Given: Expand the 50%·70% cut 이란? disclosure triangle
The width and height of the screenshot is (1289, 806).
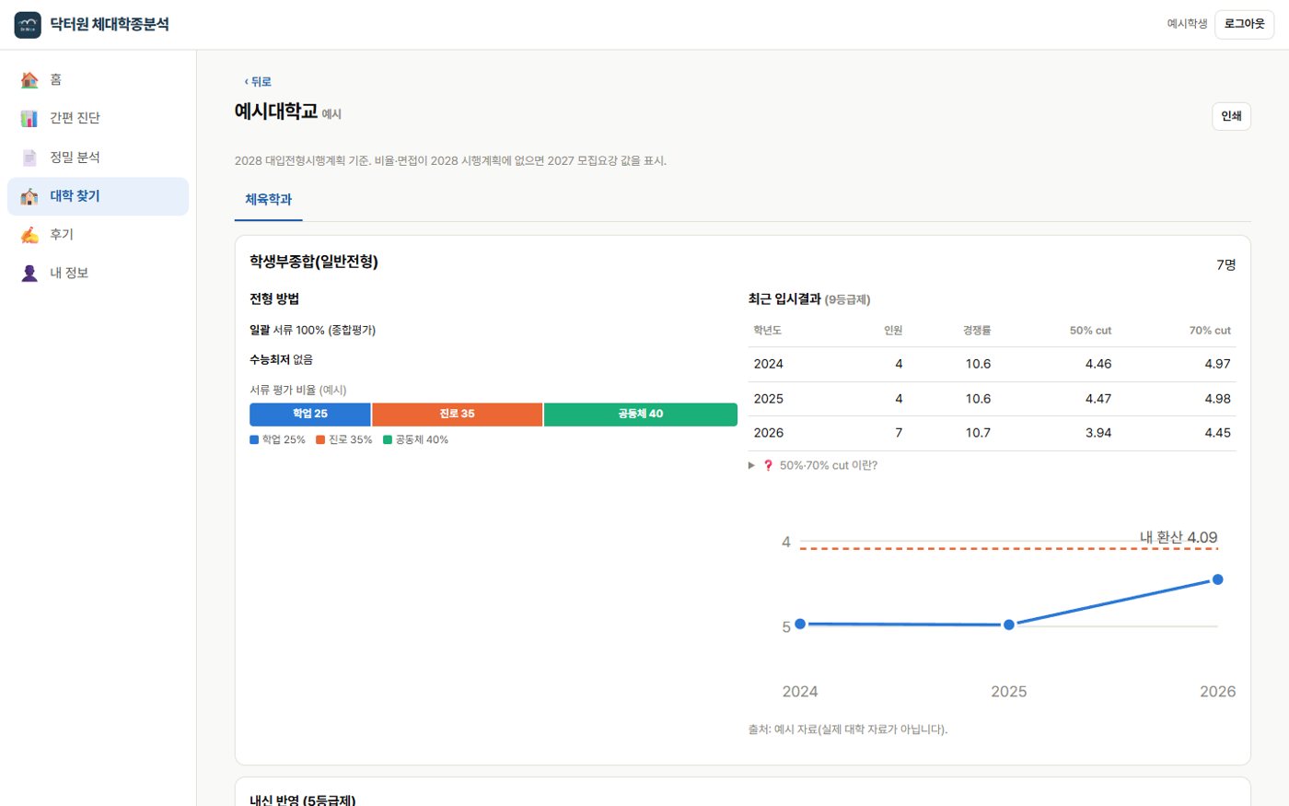Looking at the screenshot, I should coord(752,465).
